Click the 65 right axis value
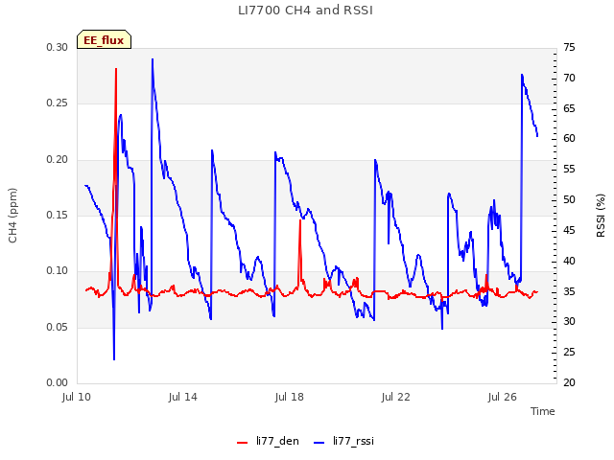The height and width of the screenshot is (460, 614). (569, 108)
